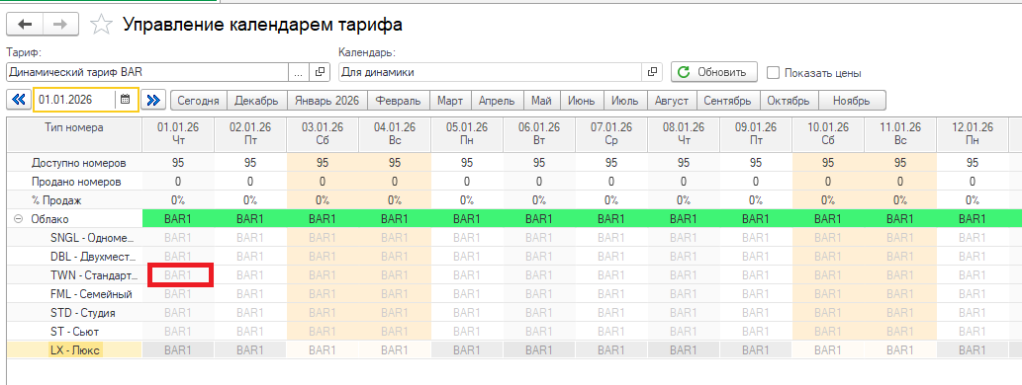
Task: Select the Июль month button
Action: click(624, 101)
